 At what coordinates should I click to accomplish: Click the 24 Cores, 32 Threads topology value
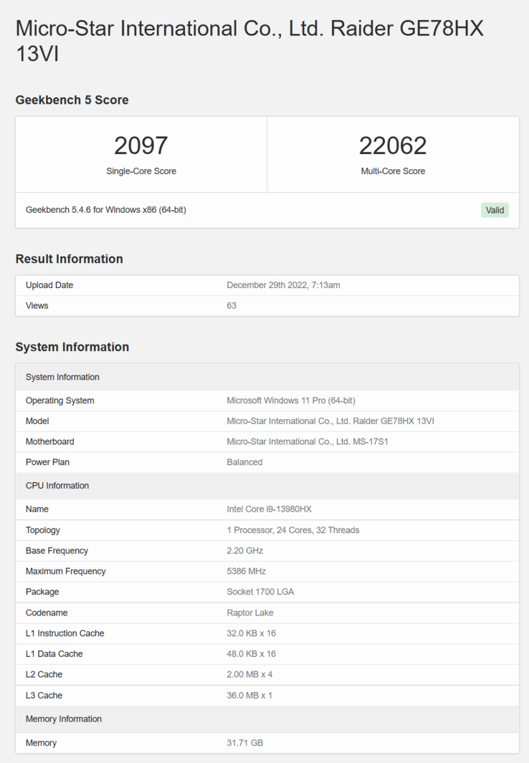pos(292,530)
